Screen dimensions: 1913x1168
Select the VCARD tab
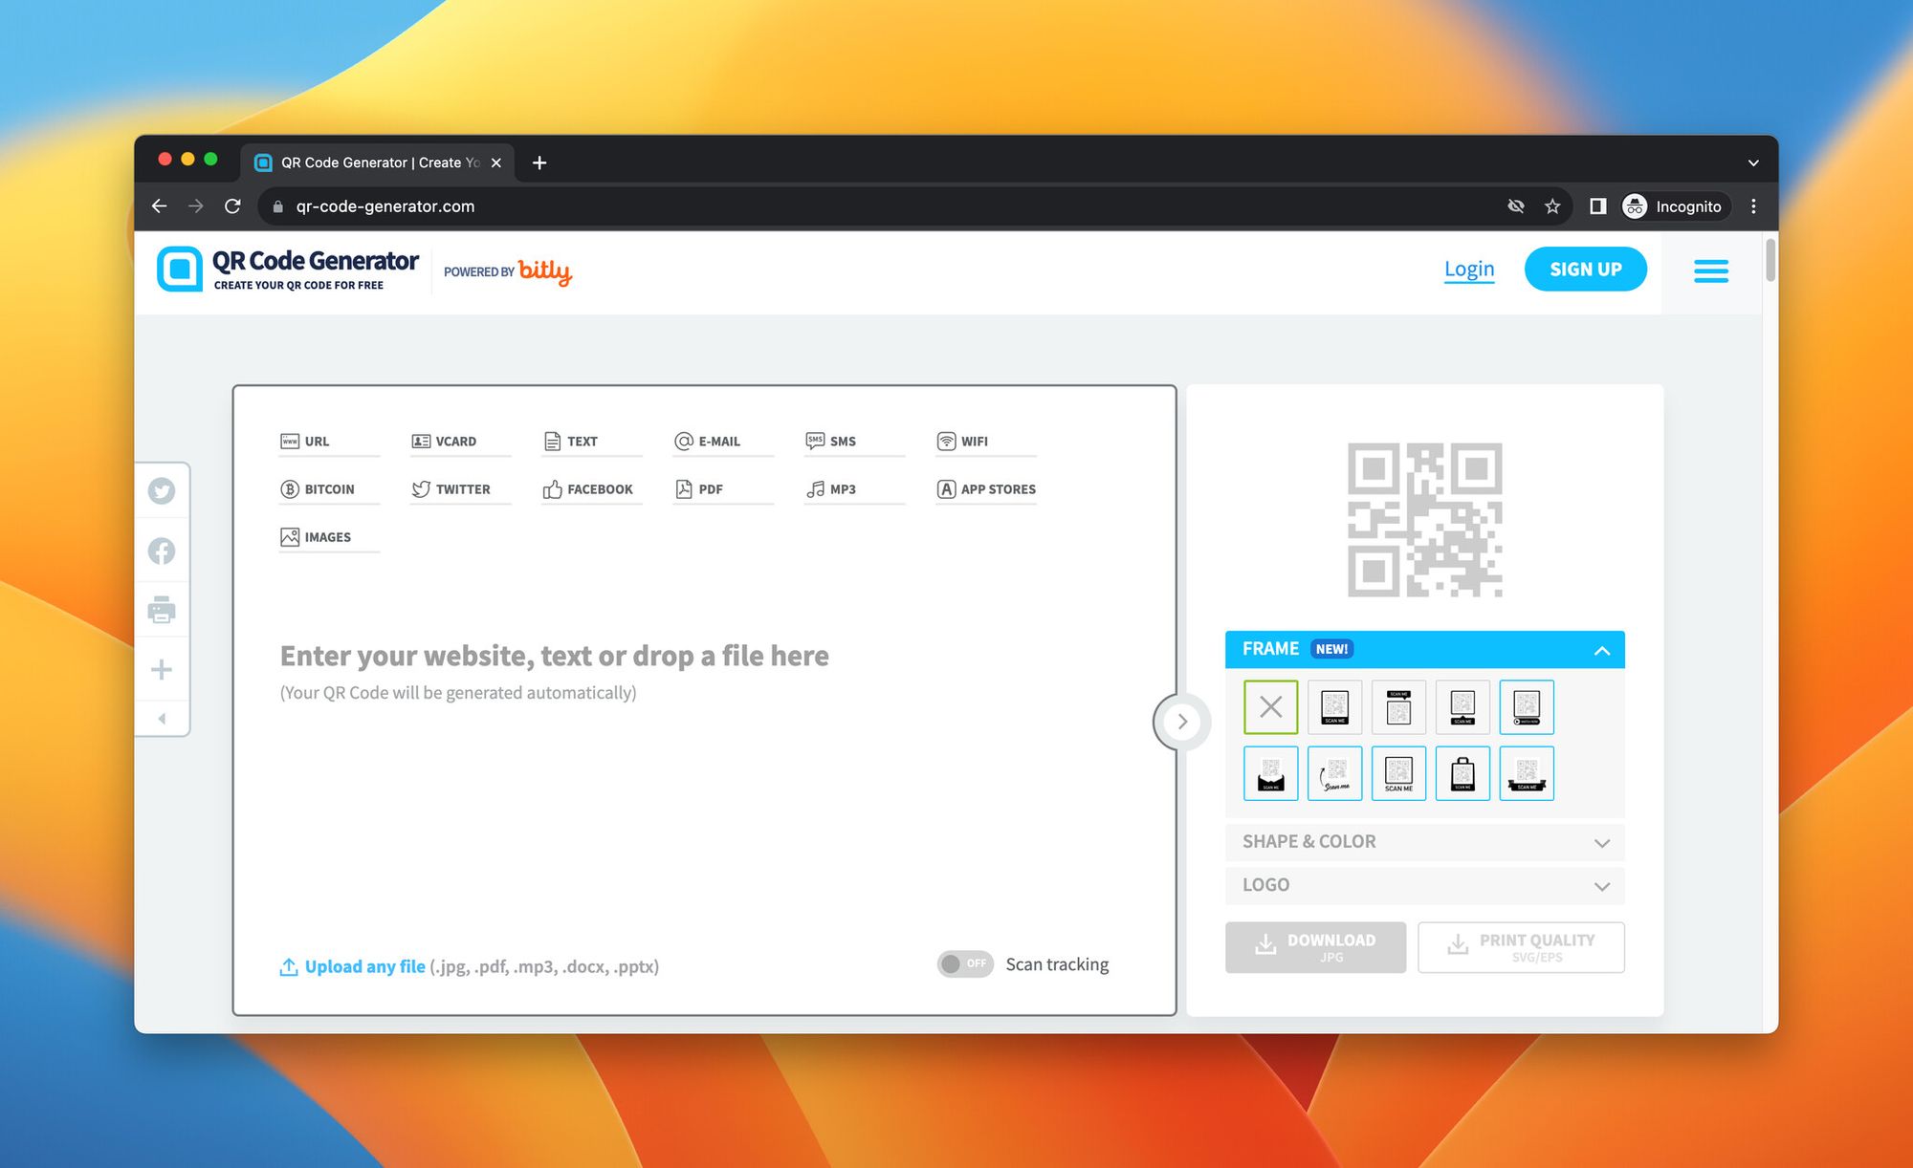click(x=444, y=440)
